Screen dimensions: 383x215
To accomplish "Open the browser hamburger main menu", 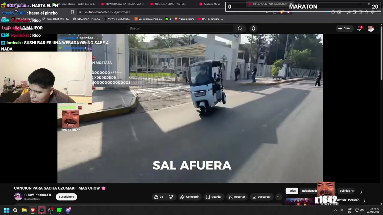I will coord(379,12).
